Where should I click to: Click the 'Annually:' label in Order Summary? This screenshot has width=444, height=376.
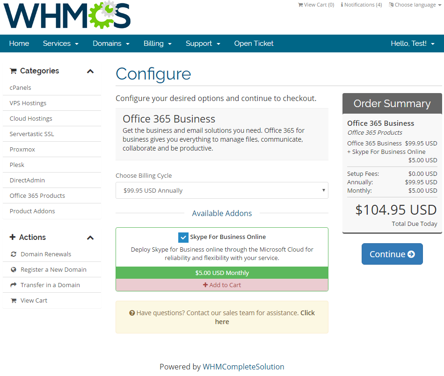(x=360, y=182)
